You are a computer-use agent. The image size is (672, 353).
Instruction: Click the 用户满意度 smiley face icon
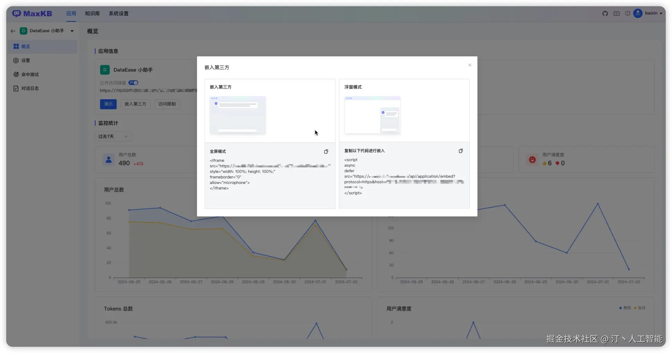tap(532, 160)
